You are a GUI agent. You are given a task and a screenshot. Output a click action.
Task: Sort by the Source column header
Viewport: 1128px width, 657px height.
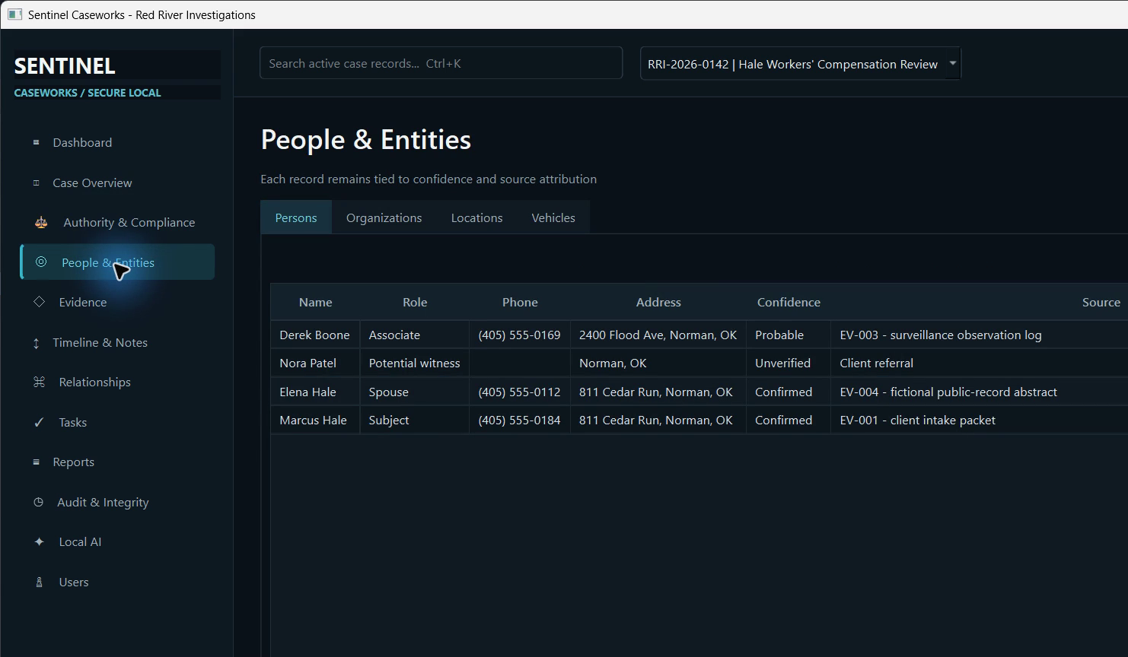point(1101,302)
